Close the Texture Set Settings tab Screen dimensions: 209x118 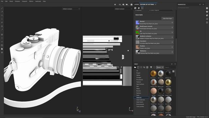(155, 4)
